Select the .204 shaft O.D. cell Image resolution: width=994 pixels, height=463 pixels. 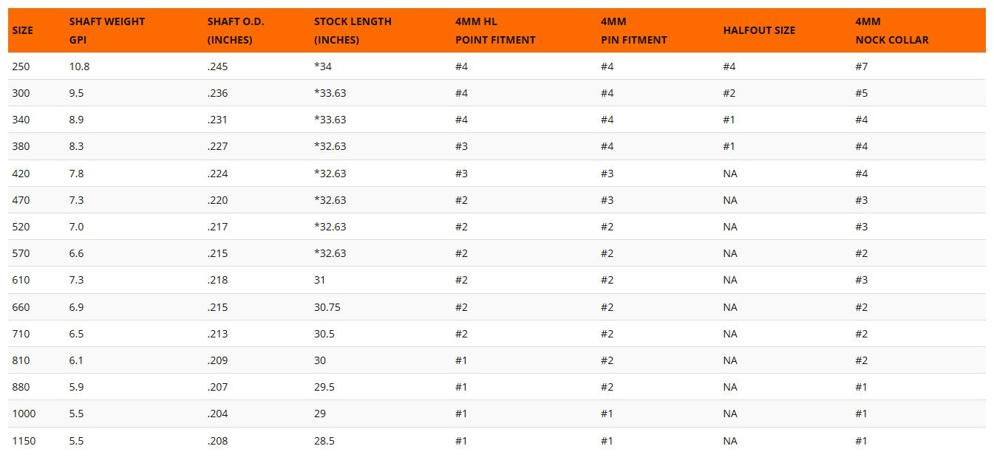[x=218, y=414]
